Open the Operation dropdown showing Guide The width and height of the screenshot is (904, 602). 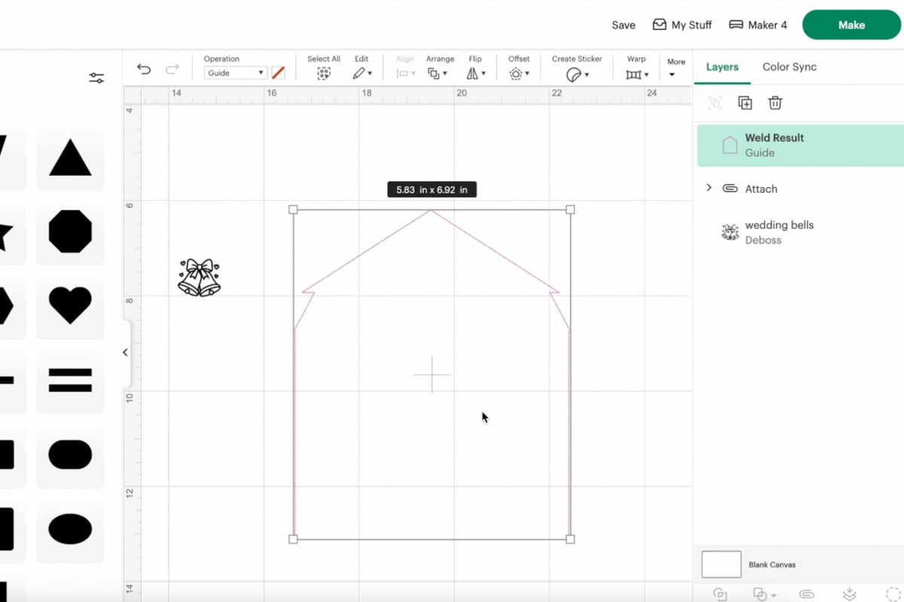(x=234, y=72)
